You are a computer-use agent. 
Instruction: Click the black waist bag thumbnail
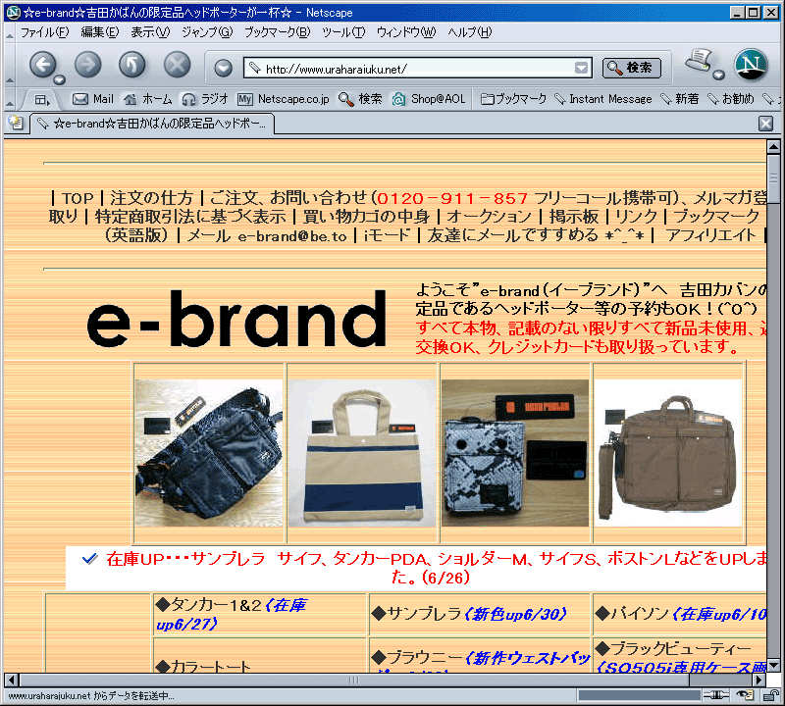(209, 453)
